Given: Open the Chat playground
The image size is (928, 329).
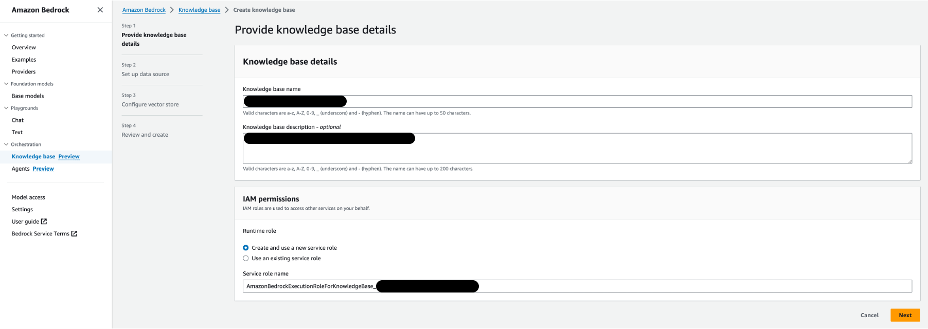Looking at the screenshot, I should (x=17, y=120).
